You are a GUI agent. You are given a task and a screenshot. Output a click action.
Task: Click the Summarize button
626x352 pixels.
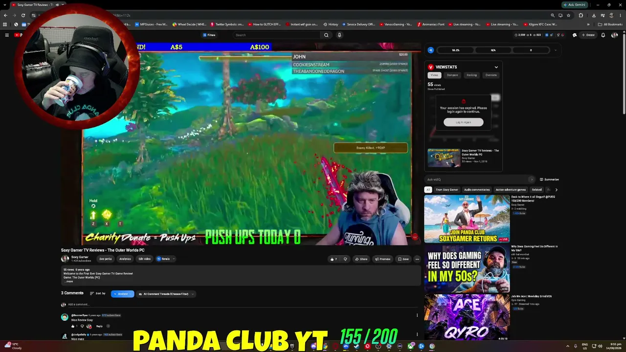[x=549, y=179]
